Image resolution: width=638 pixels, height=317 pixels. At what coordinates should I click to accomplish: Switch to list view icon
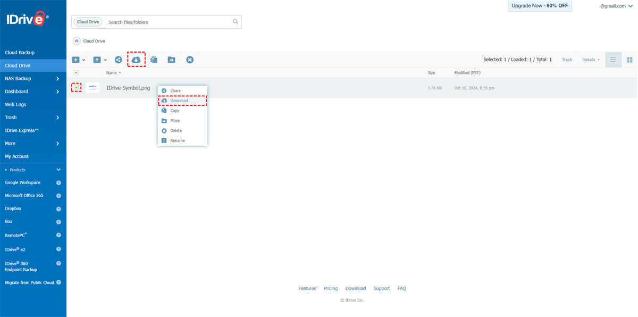tap(613, 60)
